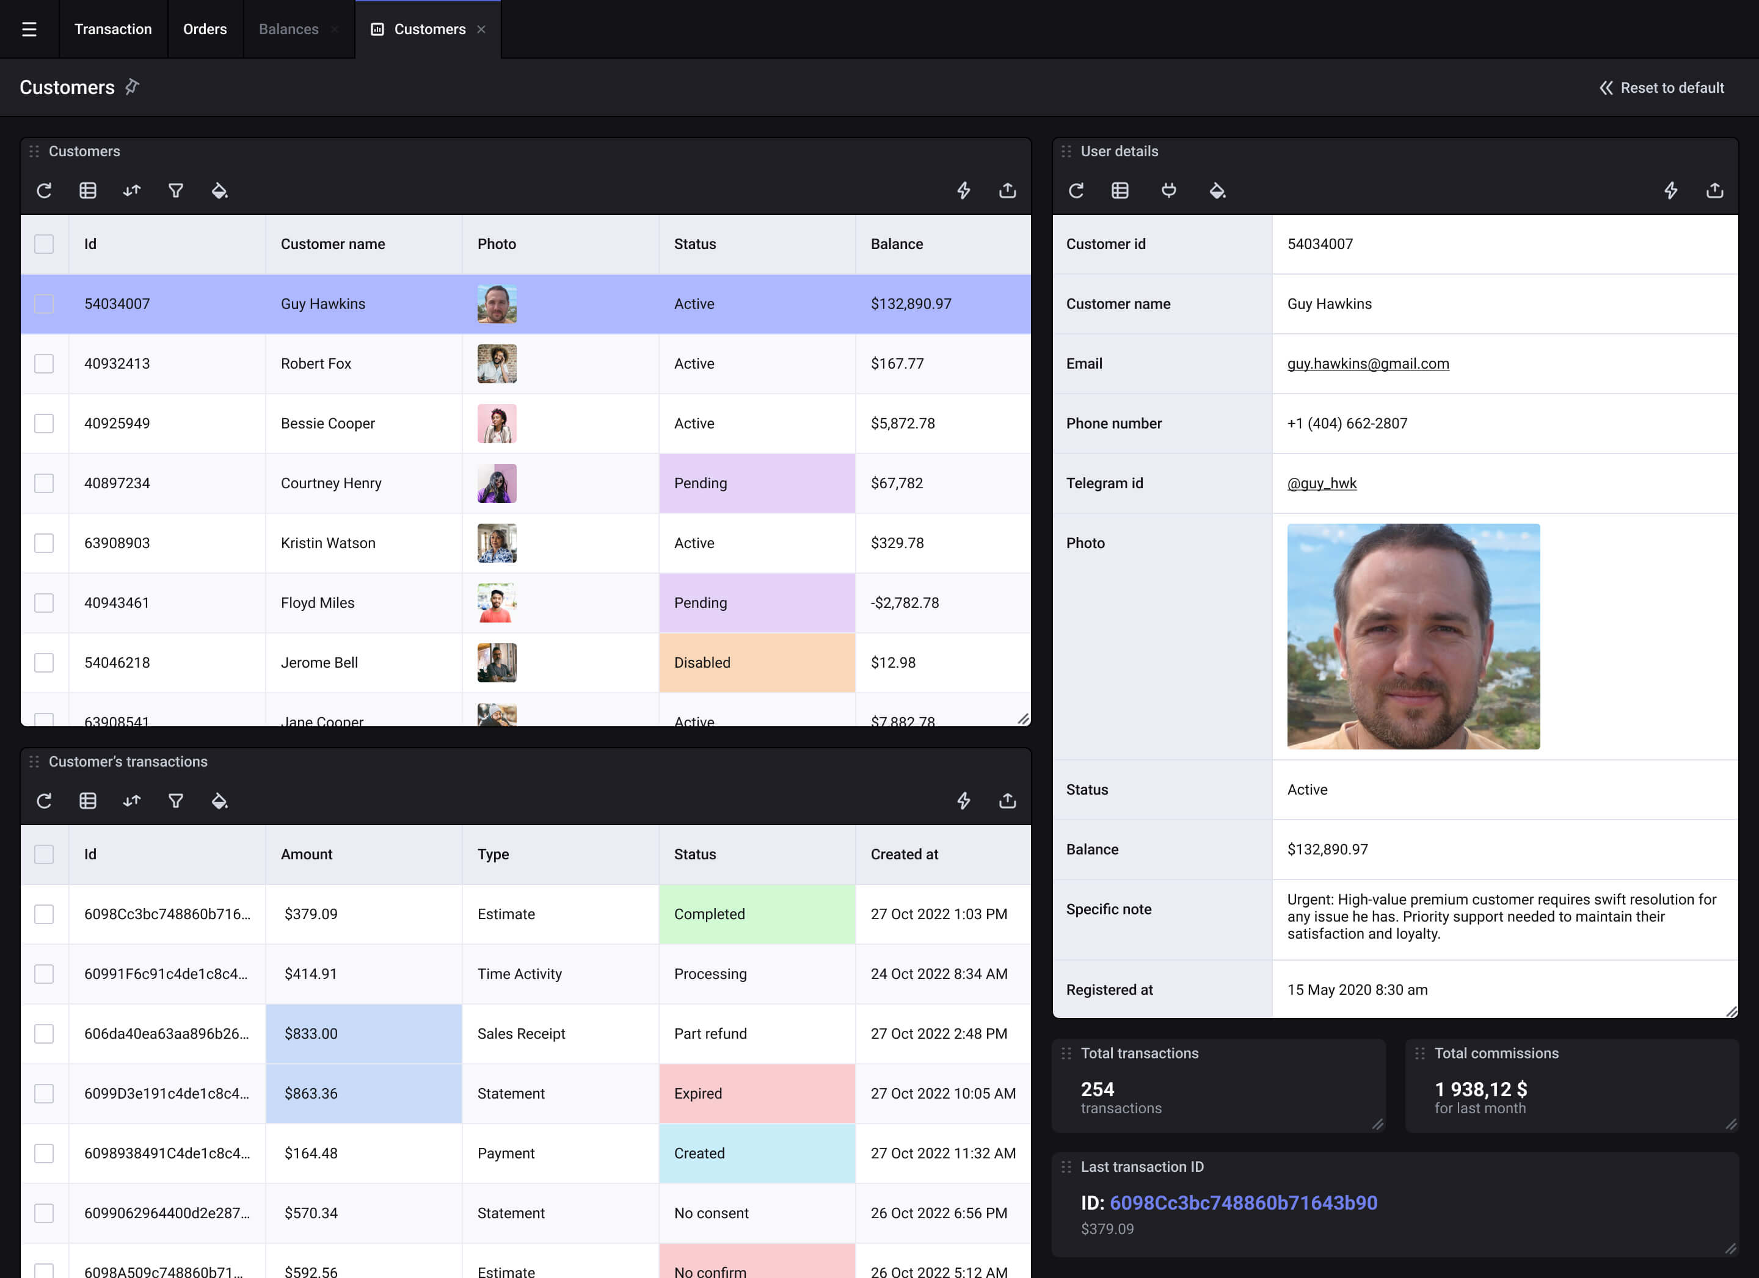Check the $379.09 Estimate transaction row
The height and width of the screenshot is (1278, 1759).
(x=44, y=914)
